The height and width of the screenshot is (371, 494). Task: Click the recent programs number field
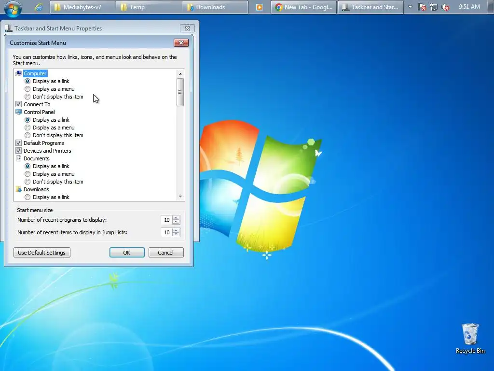(166, 220)
